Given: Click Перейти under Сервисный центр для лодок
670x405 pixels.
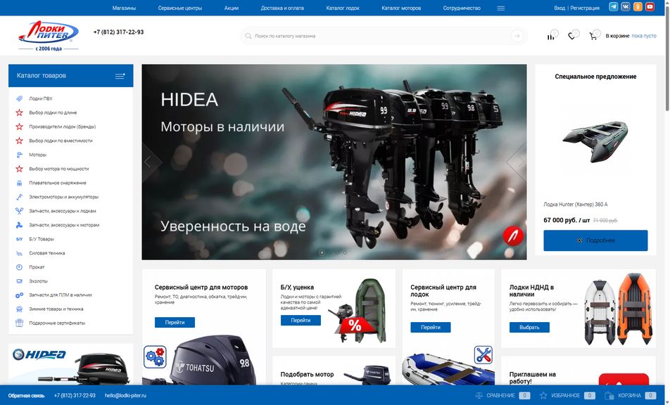Looking at the screenshot, I should coord(431,328).
